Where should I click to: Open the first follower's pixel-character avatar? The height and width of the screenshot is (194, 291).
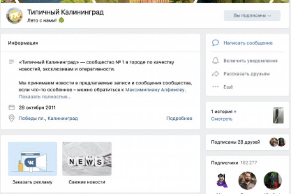(222, 181)
